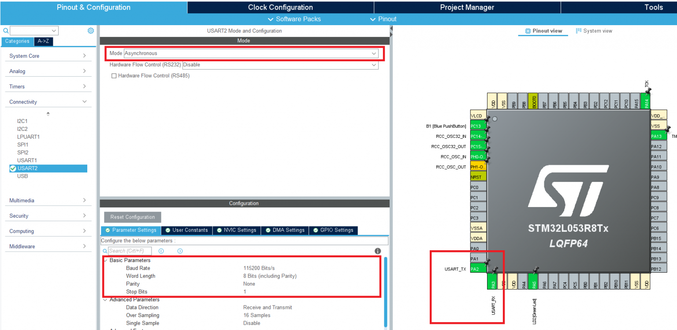Click the peripheral search magnifier icon
The image size is (677, 330).
tap(6, 31)
